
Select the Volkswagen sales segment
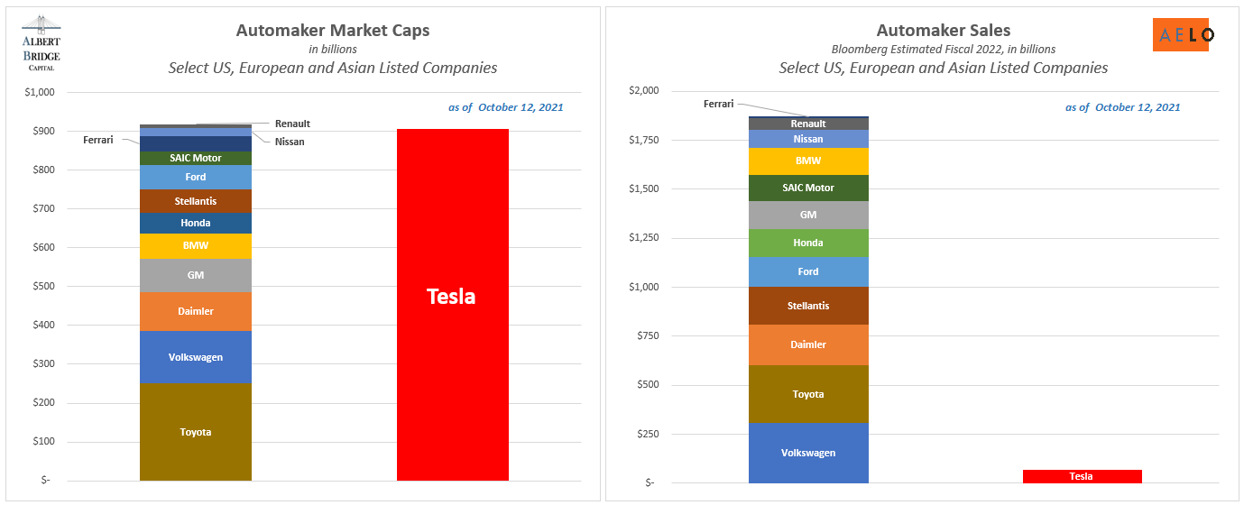pyautogui.click(x=807, y=453)
